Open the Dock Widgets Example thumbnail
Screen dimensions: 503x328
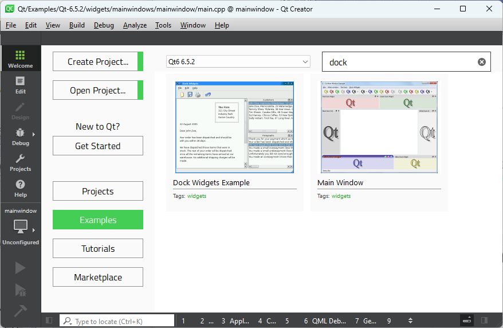point(234,127)
